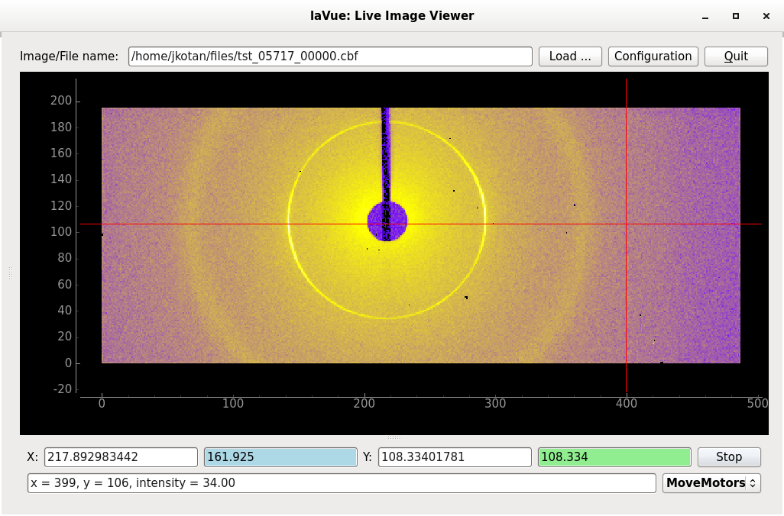Click the Y motor target position field
The image size is (784, 516).
tap(454, 457)
